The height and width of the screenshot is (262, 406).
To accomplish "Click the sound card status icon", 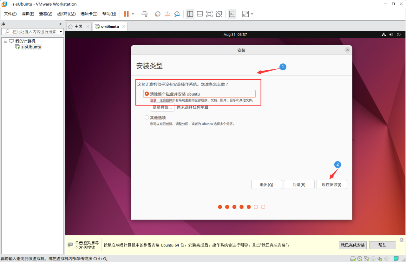I will pyautogui.click(x=380, y=259).
